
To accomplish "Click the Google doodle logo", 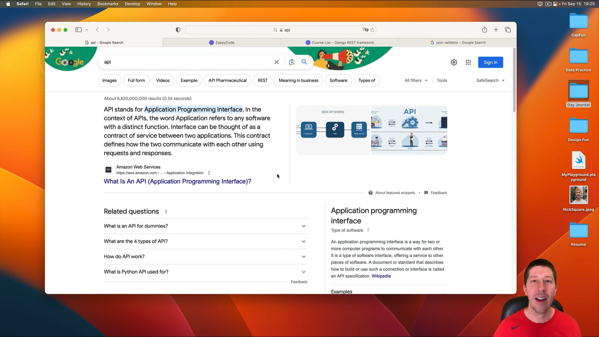I will (x=70, y=61).
